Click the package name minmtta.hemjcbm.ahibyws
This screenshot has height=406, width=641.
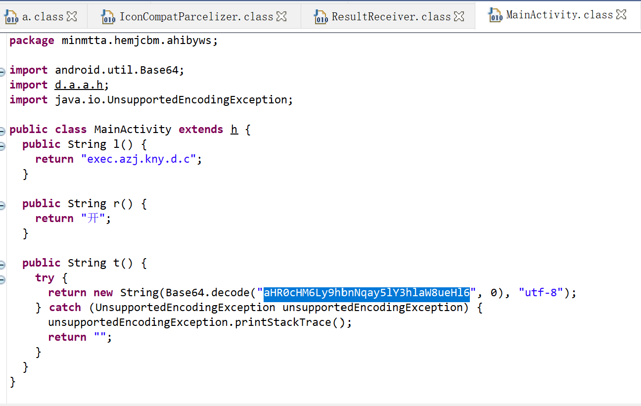click(x=137, y=41)
